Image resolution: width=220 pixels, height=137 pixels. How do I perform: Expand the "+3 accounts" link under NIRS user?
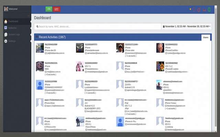pyautogui.click(x=51, y=74)
